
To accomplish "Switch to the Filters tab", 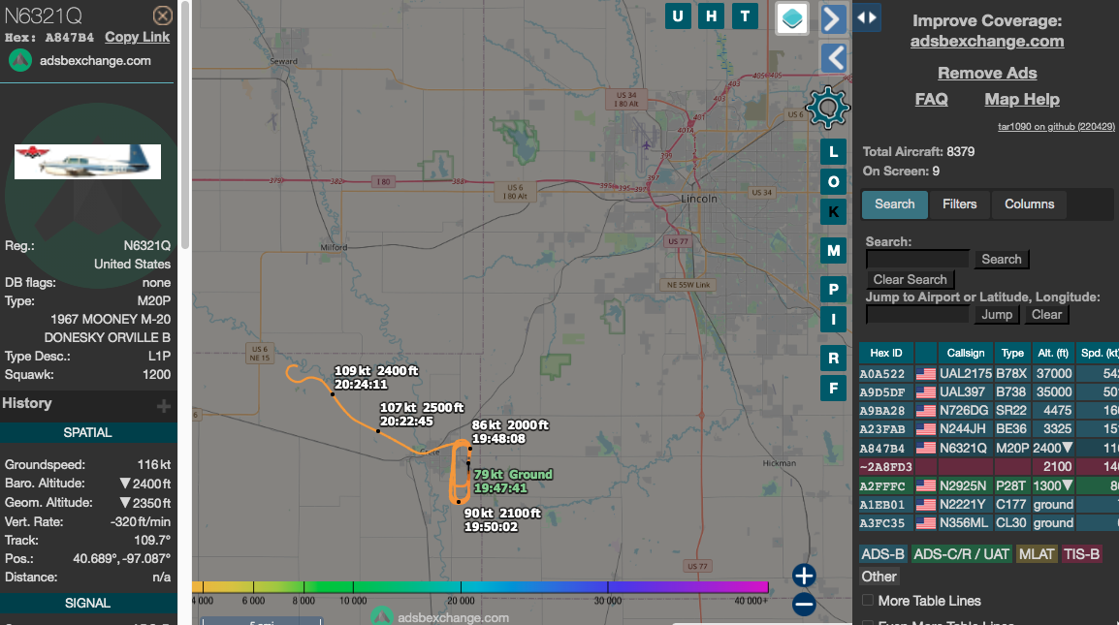I will 959,204.
